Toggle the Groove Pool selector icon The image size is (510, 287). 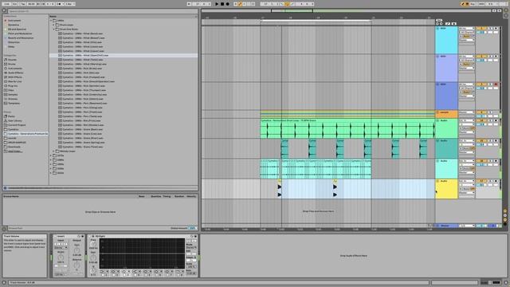pos(5,229)
